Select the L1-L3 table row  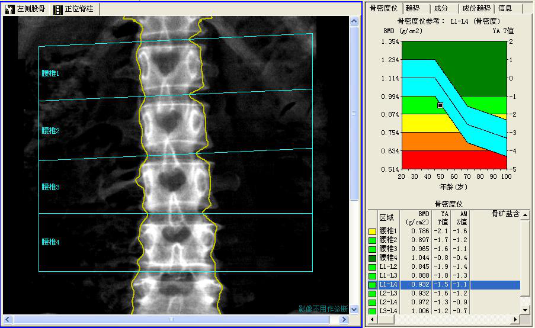[x=444, y=275]
